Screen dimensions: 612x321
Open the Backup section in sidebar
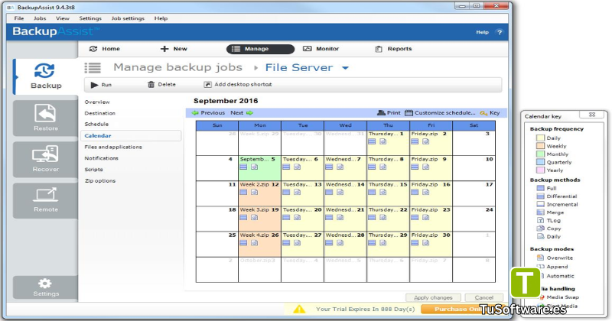tap(46, 77)
